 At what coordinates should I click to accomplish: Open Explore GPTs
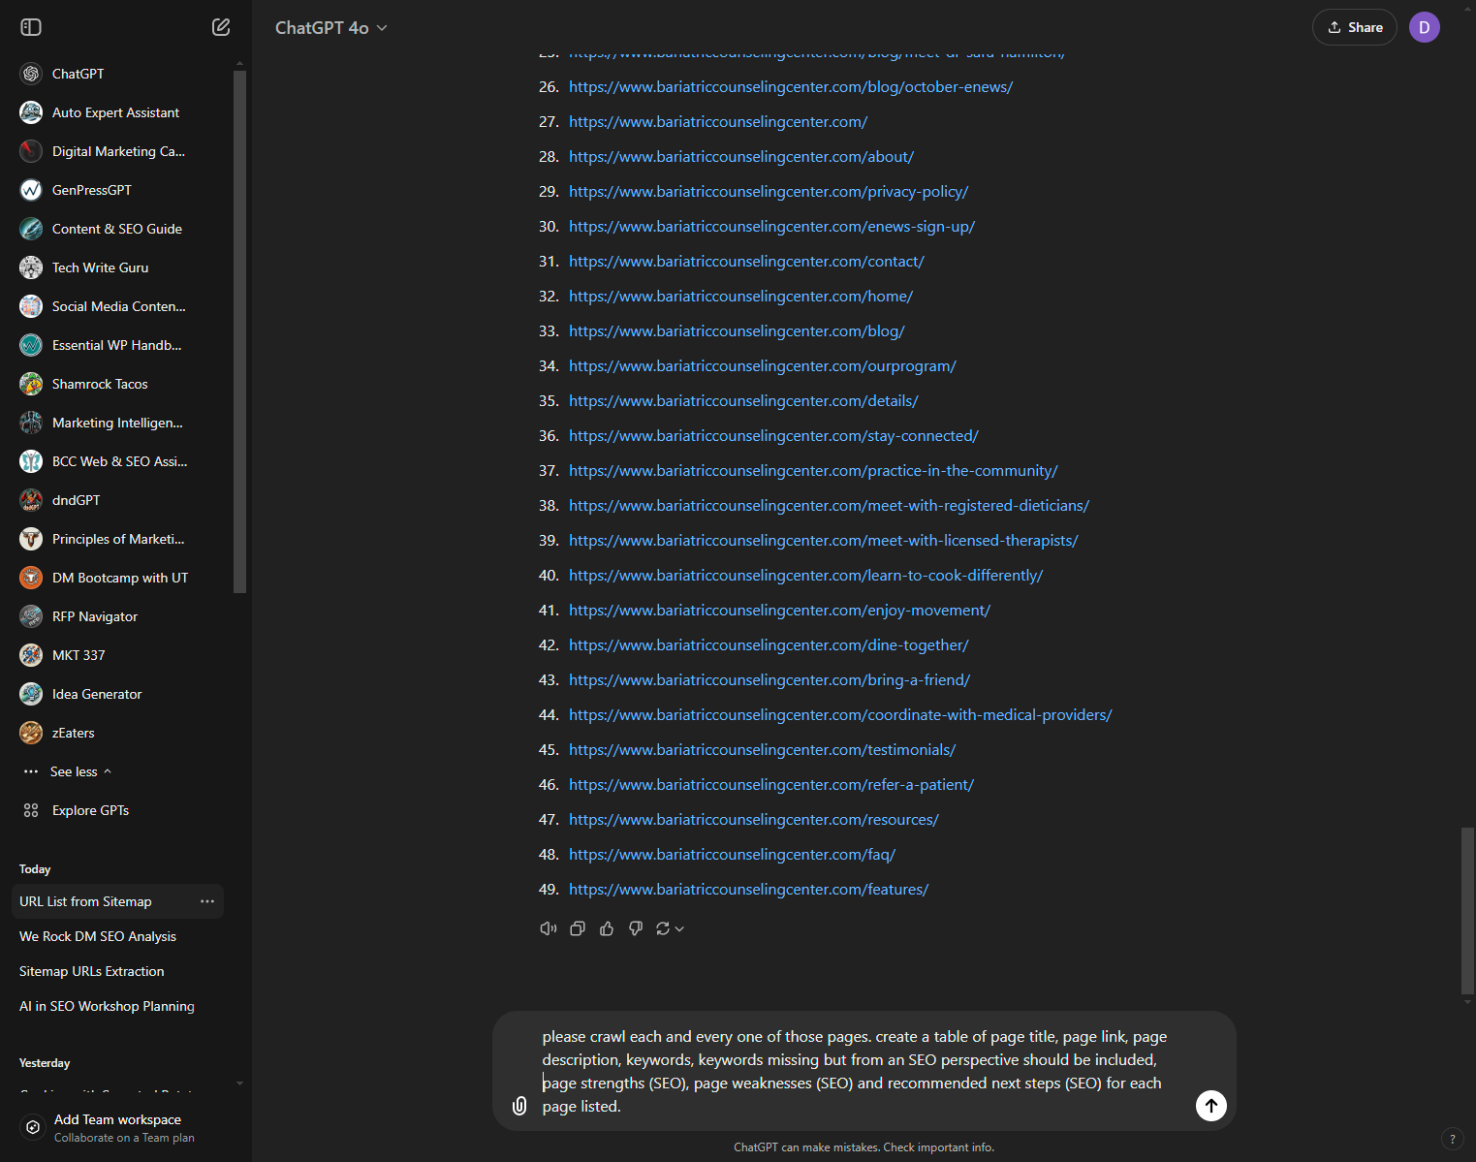tap(121, 810)
